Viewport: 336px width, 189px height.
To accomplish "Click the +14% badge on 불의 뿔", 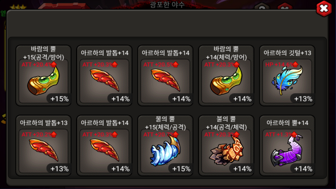I will coord(242,169).
